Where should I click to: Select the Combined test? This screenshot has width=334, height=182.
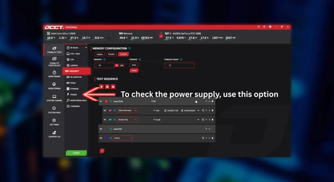(73, 106)
